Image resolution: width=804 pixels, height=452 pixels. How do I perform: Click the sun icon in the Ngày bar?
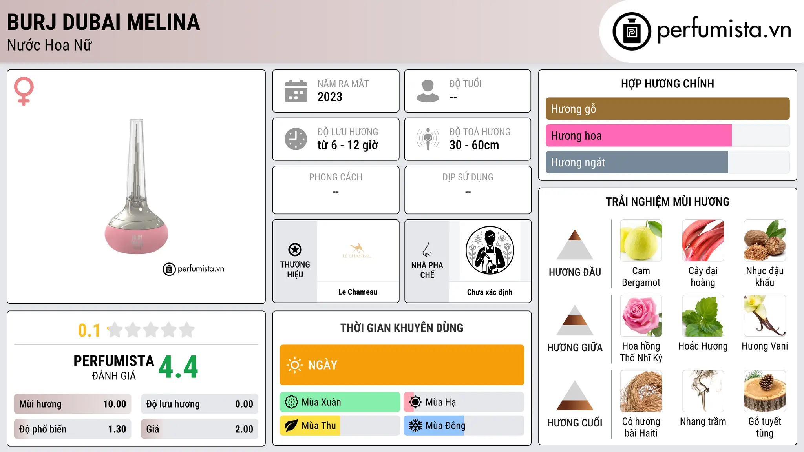[294, 365]
